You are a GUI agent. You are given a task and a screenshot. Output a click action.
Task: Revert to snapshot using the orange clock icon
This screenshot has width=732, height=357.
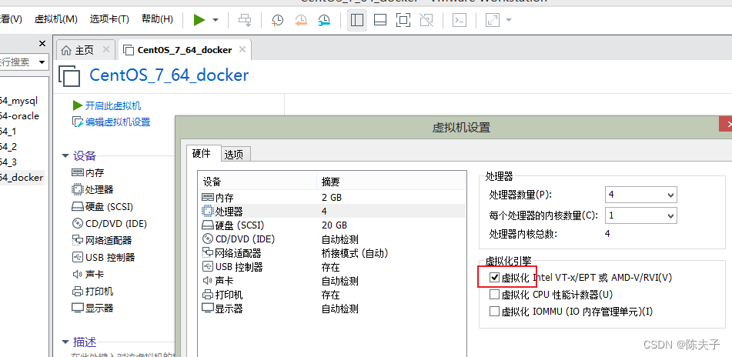click(301, 19)
